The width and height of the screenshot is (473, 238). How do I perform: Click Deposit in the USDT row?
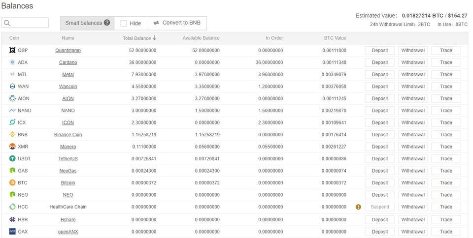click(x=380, y=158)
